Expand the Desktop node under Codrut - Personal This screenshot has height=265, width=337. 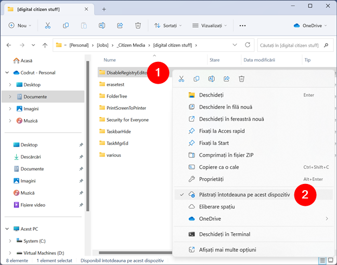pos(10,85)
